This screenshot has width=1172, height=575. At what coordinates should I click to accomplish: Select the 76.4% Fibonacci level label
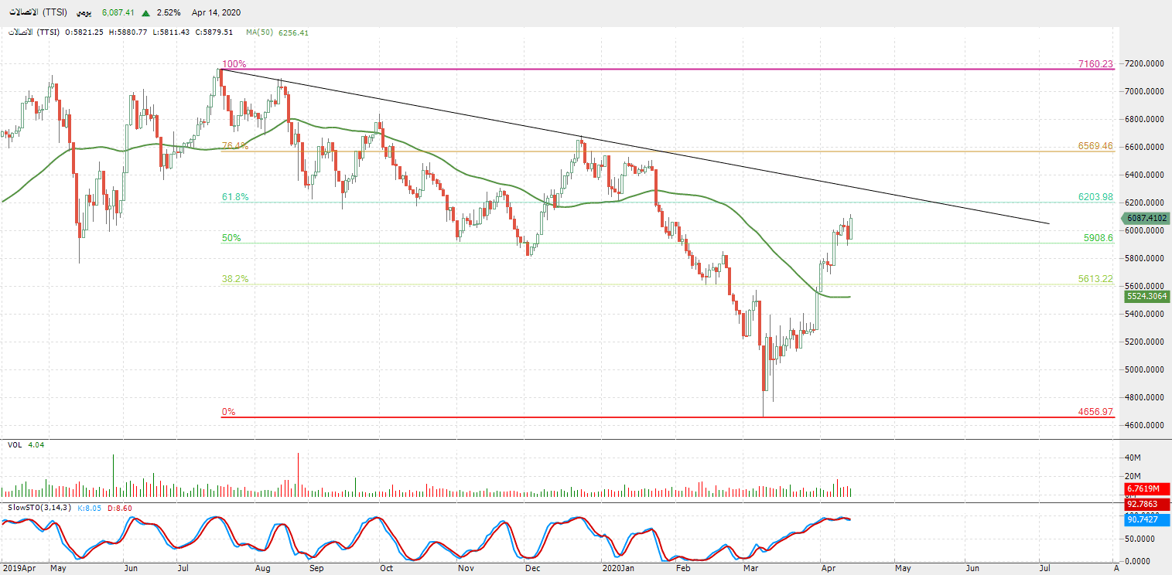tap(235, 146)
